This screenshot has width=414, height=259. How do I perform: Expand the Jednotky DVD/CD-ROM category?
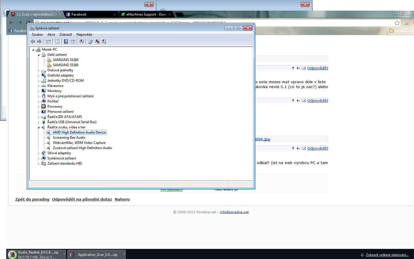[39, 81]
